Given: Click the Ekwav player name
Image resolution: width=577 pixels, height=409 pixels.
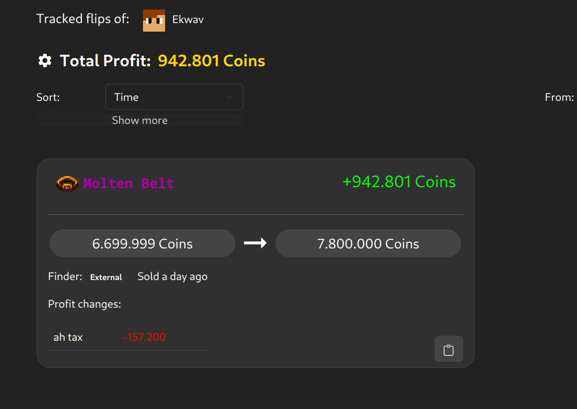Looking at the screenshot, I should 188,20.
